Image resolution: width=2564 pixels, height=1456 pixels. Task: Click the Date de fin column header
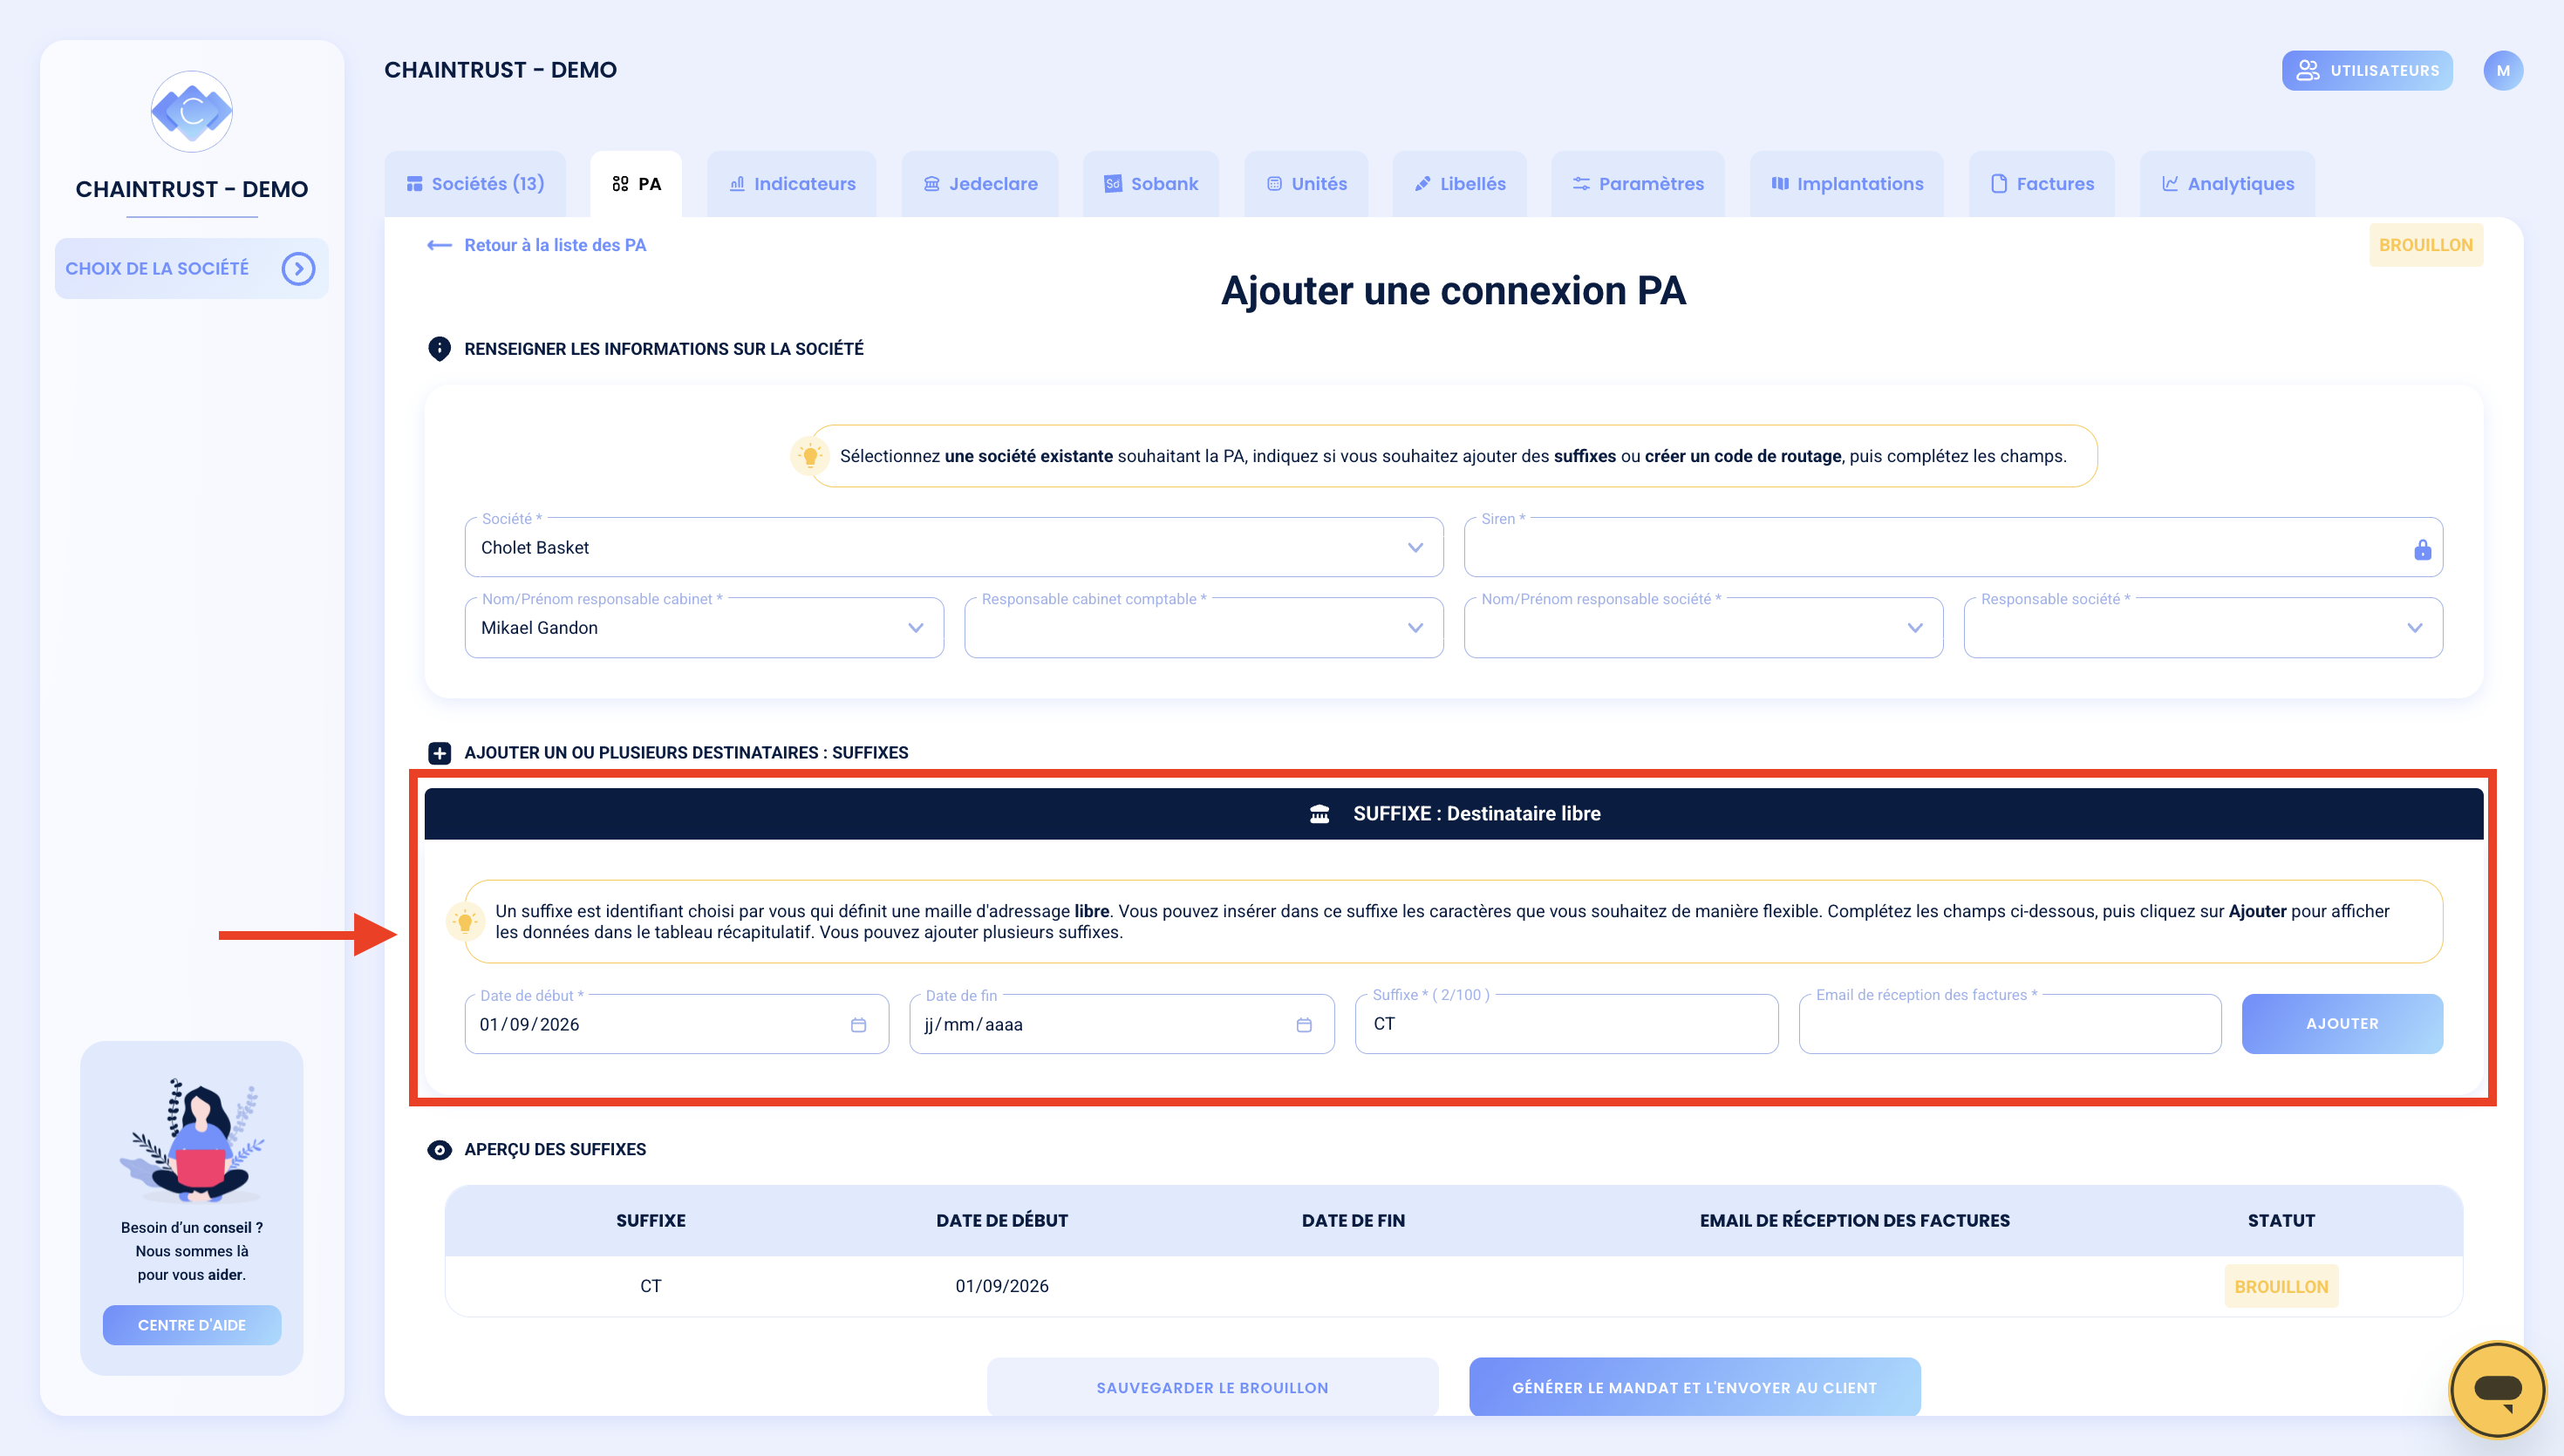1353,1221
